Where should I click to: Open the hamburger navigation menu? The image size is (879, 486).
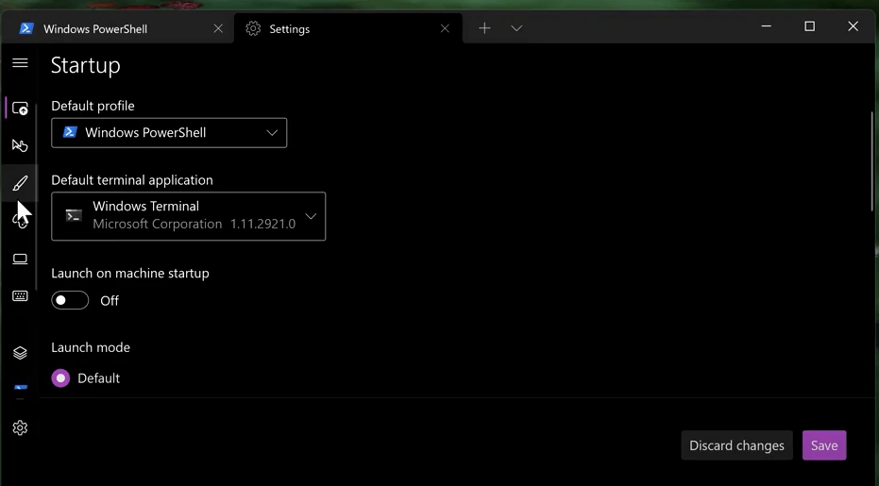(20, 63)
